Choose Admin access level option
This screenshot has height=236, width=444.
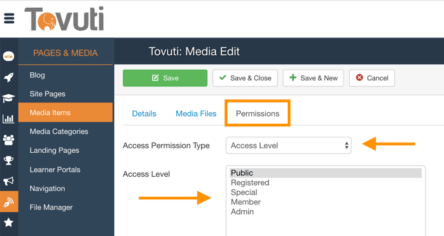[x=242, y=211]
